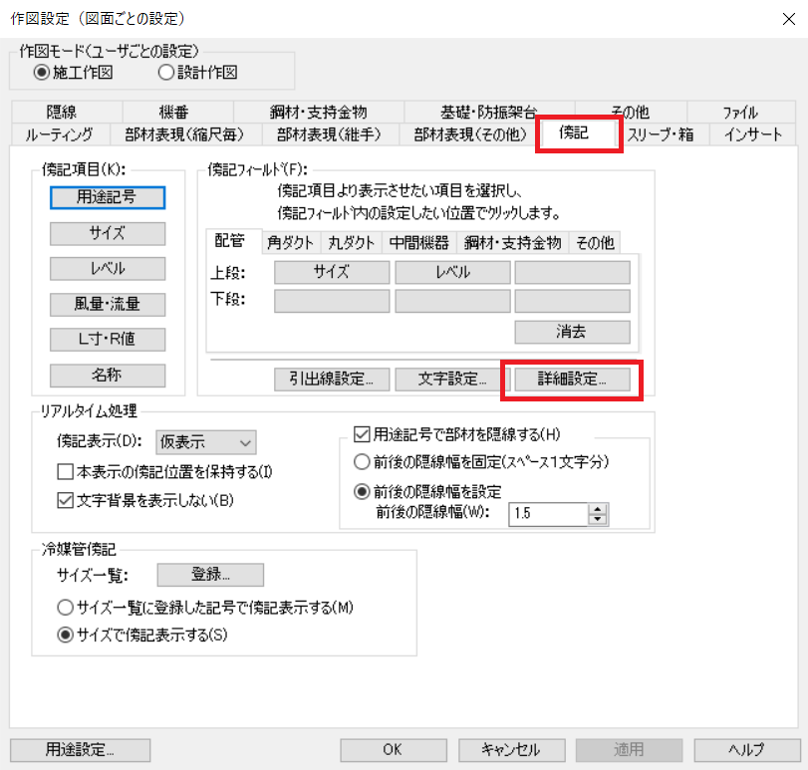Choose サイズ一覧に登録した記号で傍記表示する option

66,607
